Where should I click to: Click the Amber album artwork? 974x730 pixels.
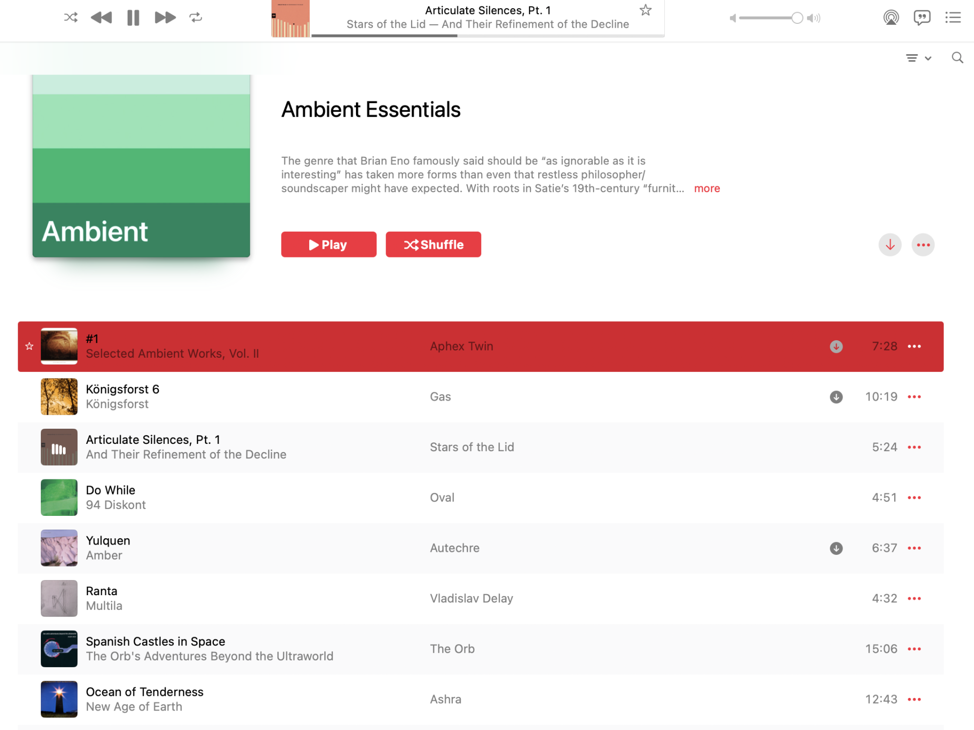coord(59,548)
